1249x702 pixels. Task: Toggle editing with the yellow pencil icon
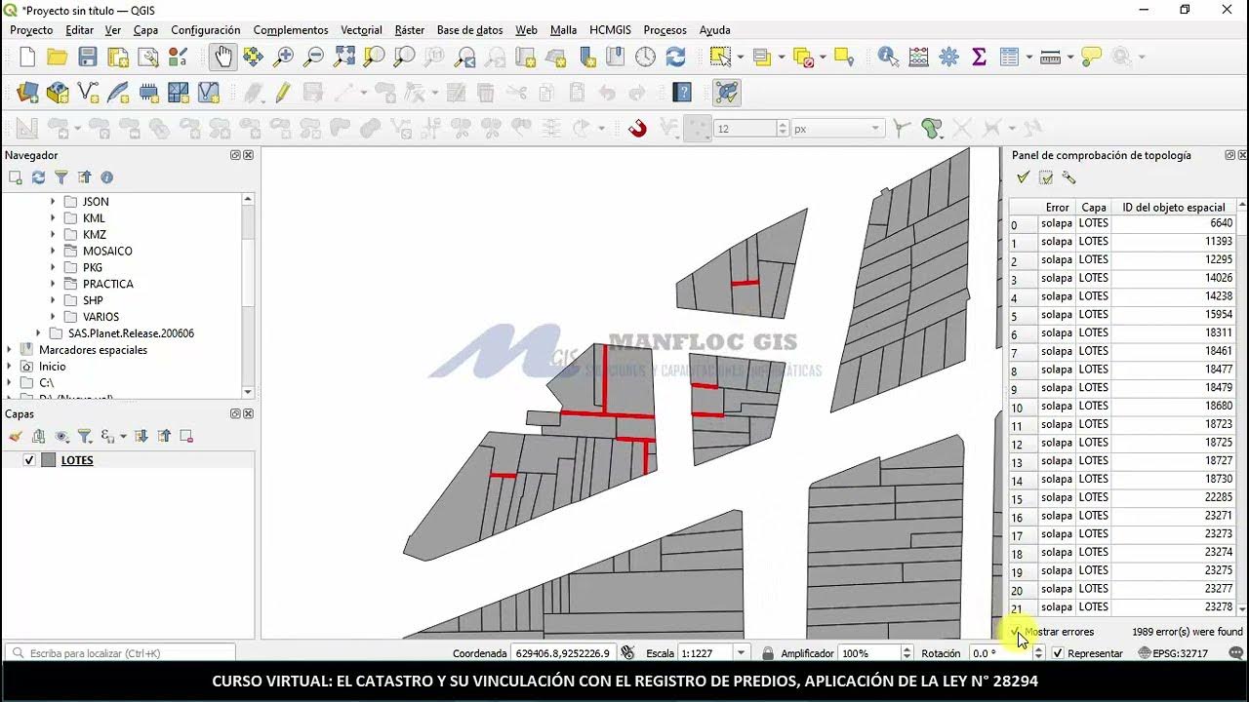[283, 93]
